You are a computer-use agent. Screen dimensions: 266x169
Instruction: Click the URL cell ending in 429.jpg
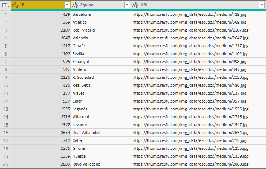[x=198, y=14]
